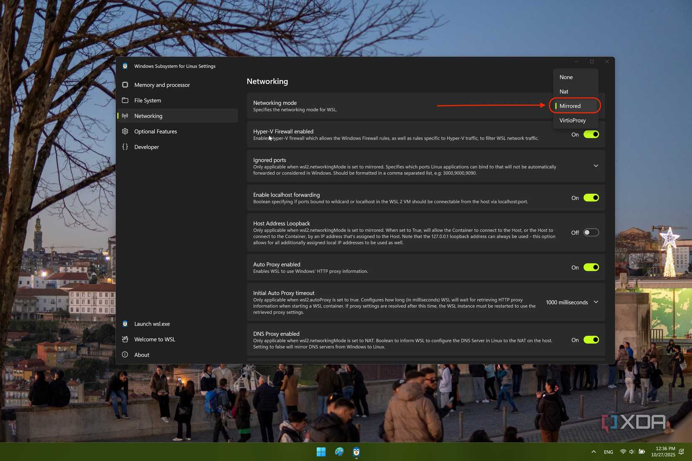This screenshot has height=461, width=692.
Task: Disable Enable localhost forwarding
Action: point(591,197)
